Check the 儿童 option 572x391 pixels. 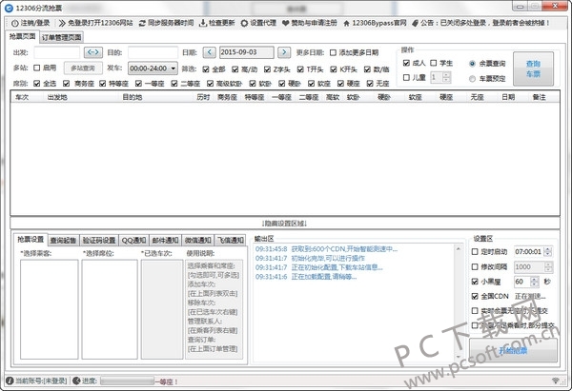point(406,78)
